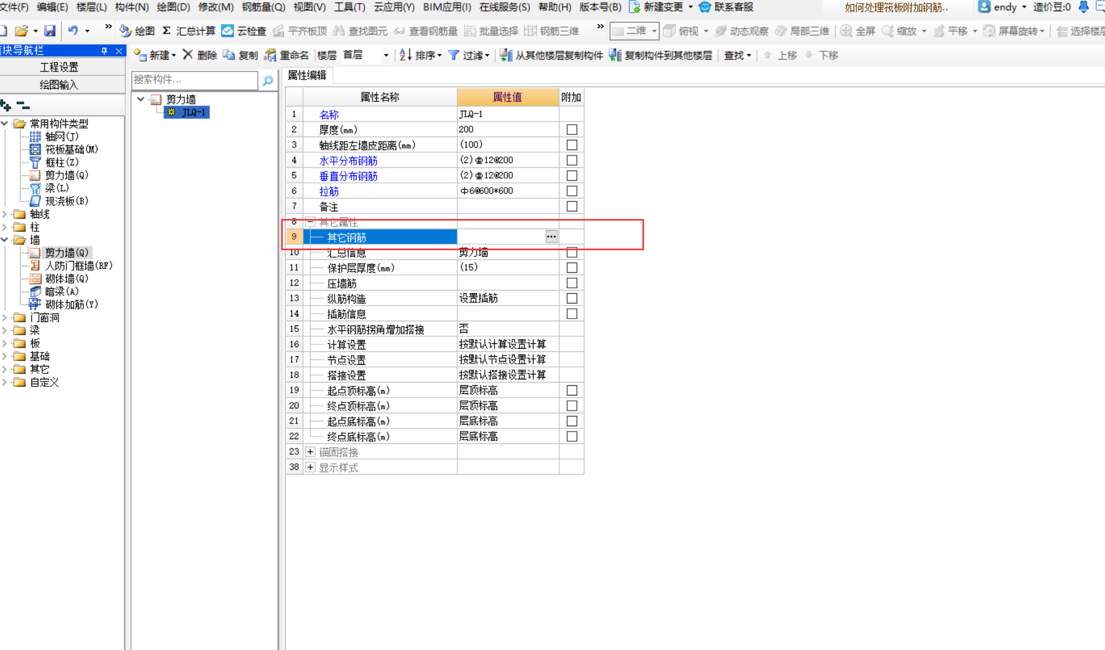Click the 查找 find button
The width and height of the screenshot is (1105, 650).
point(737,55)
